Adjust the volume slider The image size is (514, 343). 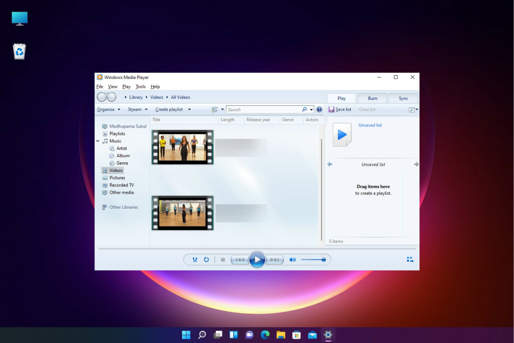click(x=313, y=259)
